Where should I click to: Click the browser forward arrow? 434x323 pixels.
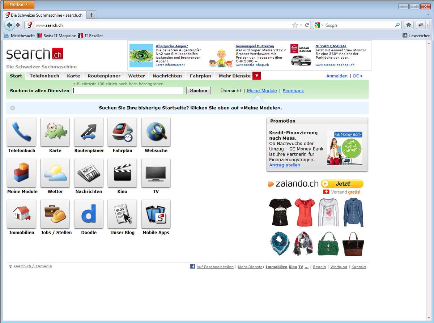click(18, 25)
